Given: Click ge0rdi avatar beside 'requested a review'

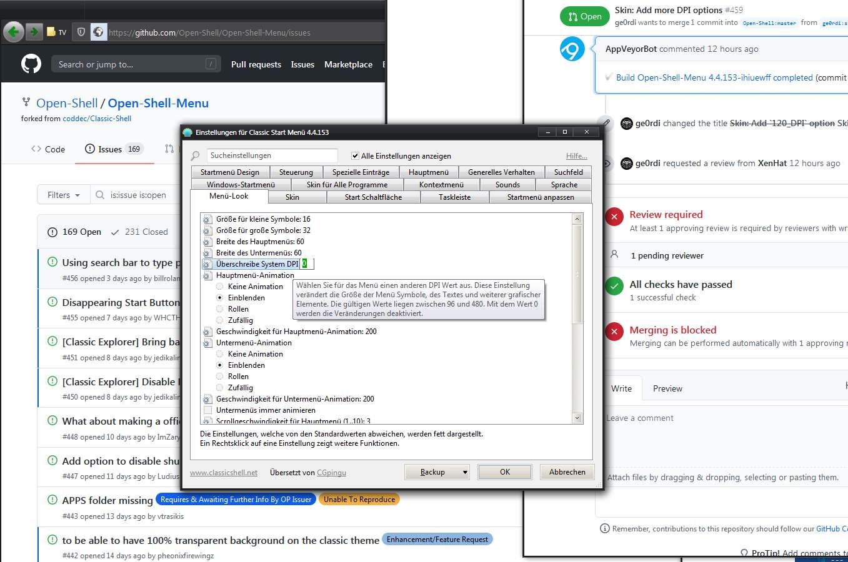Looking at the screenshot, I should point(627,163).
